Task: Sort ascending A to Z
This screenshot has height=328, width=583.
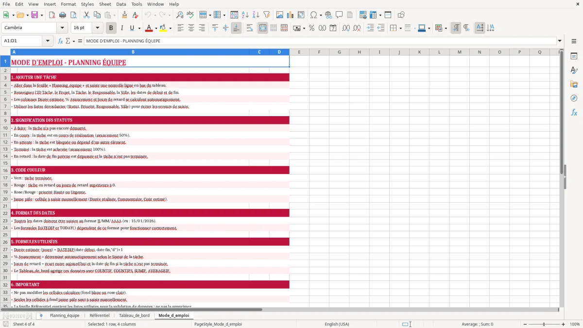Action: coord(245,15)
